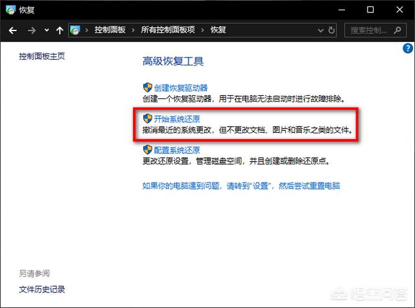415x308 pixels.
Task: Close the 恢复 window
Action: [399, 10]
